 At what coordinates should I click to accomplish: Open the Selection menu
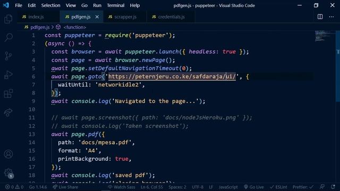[51, 5]
